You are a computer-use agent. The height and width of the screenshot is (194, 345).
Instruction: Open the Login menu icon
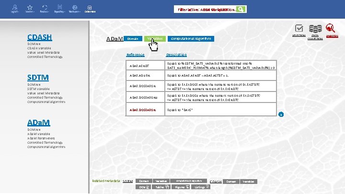(15, 8)
